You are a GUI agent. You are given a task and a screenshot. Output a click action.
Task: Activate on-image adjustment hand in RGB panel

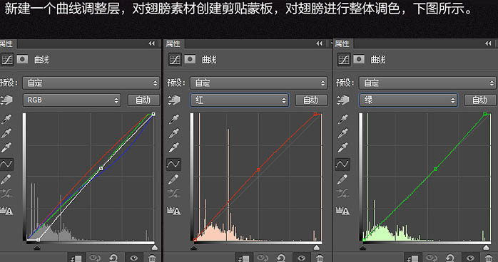[x=6, y=100]
